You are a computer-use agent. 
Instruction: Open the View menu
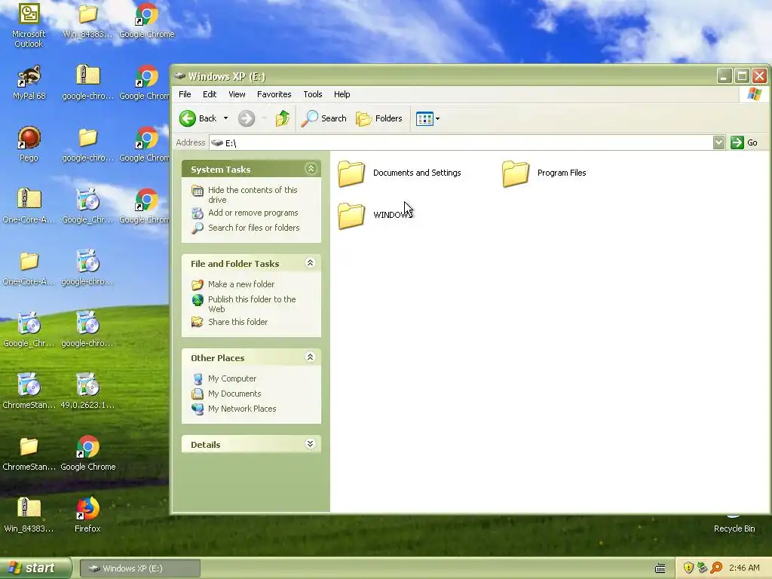237,94
